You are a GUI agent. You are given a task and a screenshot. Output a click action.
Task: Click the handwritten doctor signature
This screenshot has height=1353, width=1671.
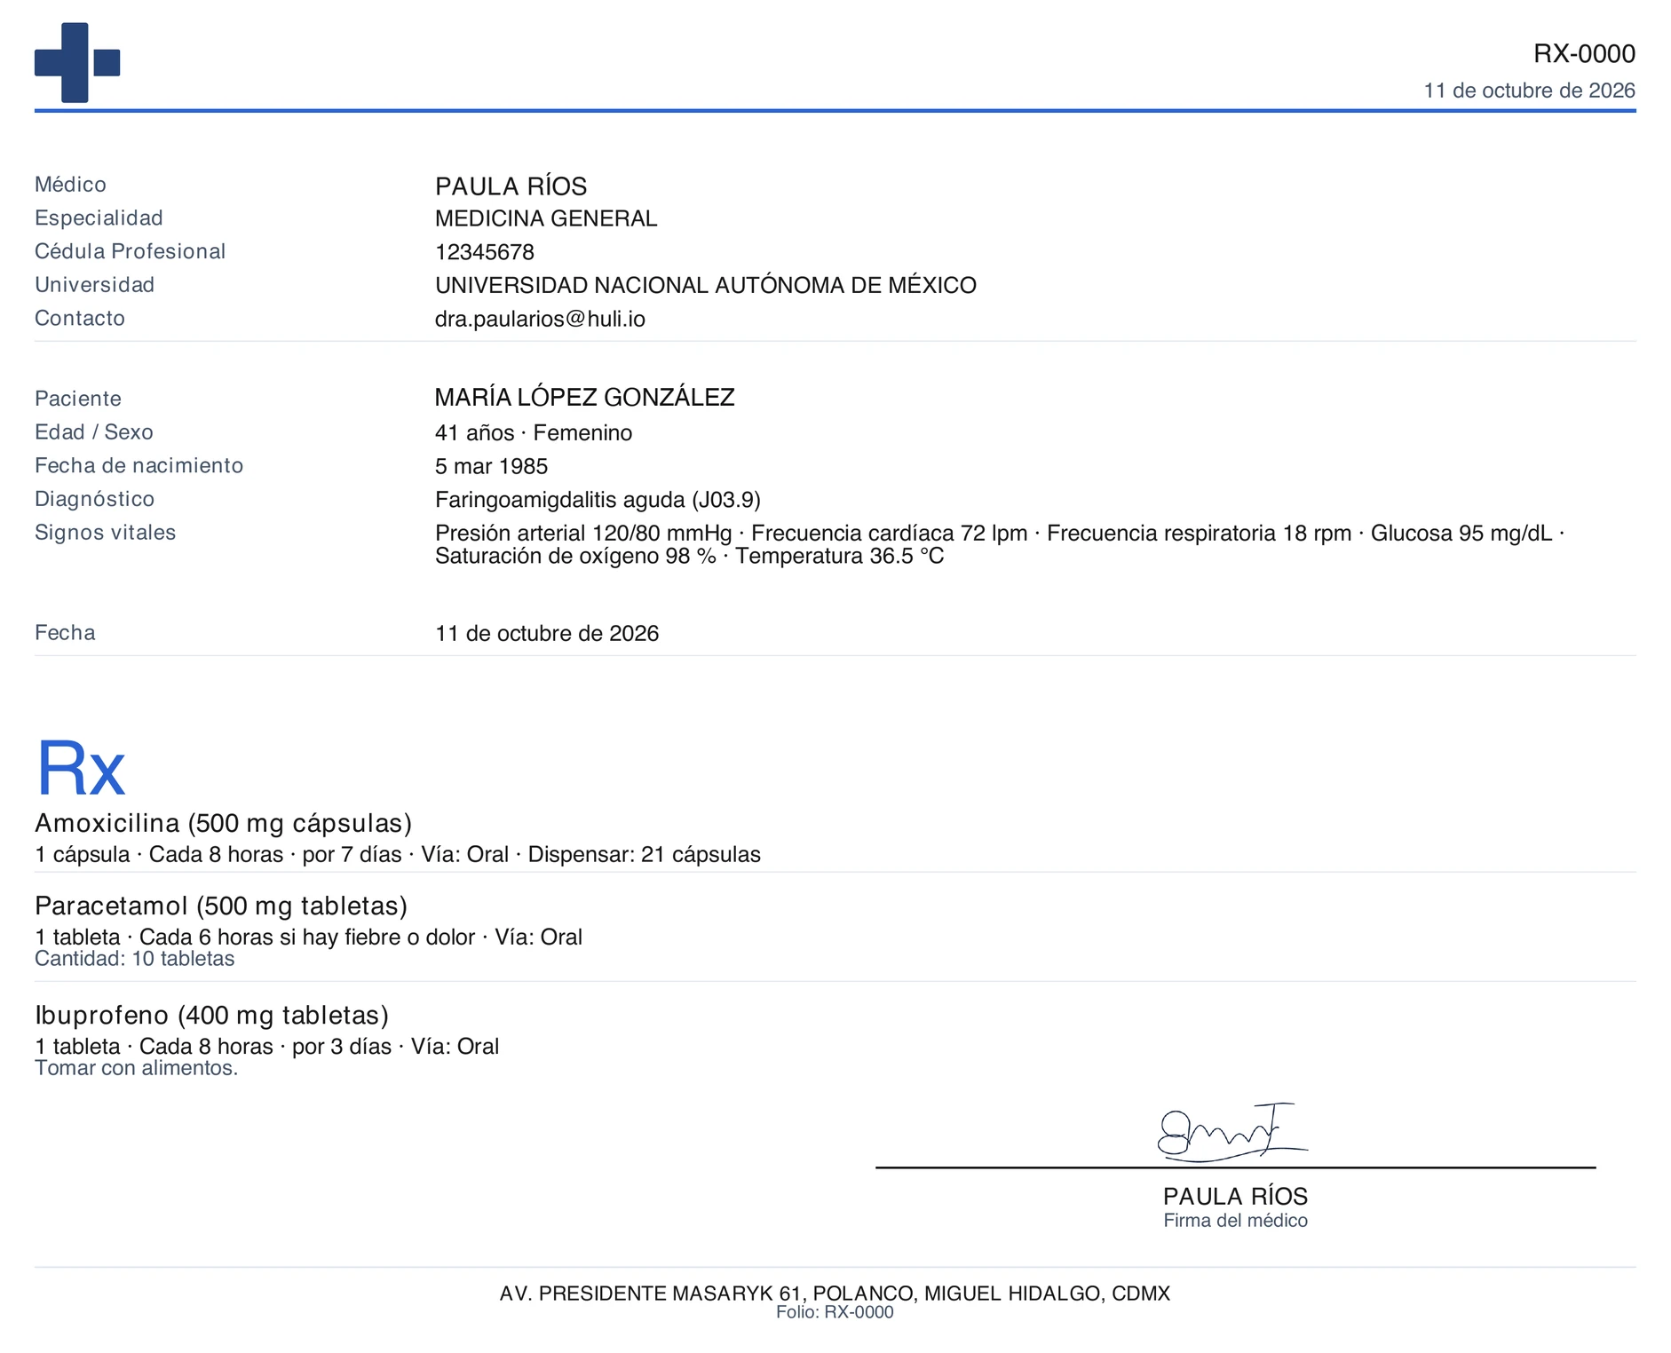pos(1232,1133)
